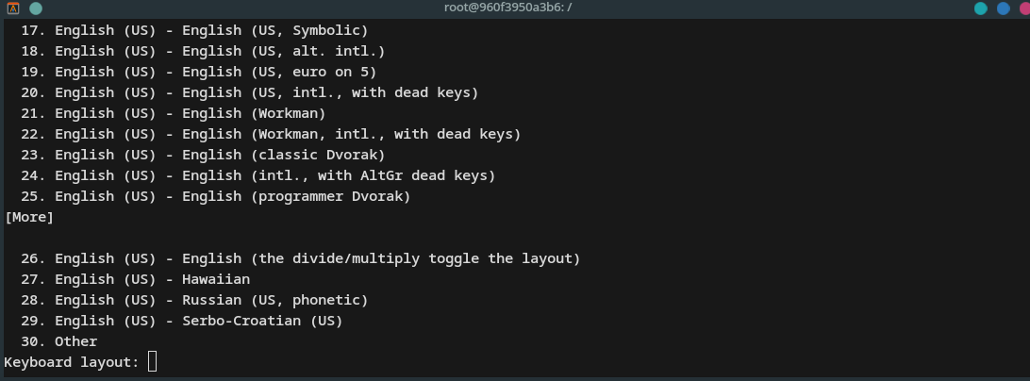The image size is (1030, 381).
Task: Click the teal pin circle beside window icon
Action: tap(36, 8)
